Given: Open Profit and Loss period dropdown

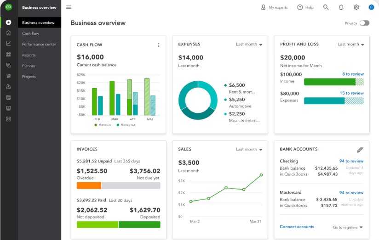Looking at the screenshot, I should pos(351,45).
